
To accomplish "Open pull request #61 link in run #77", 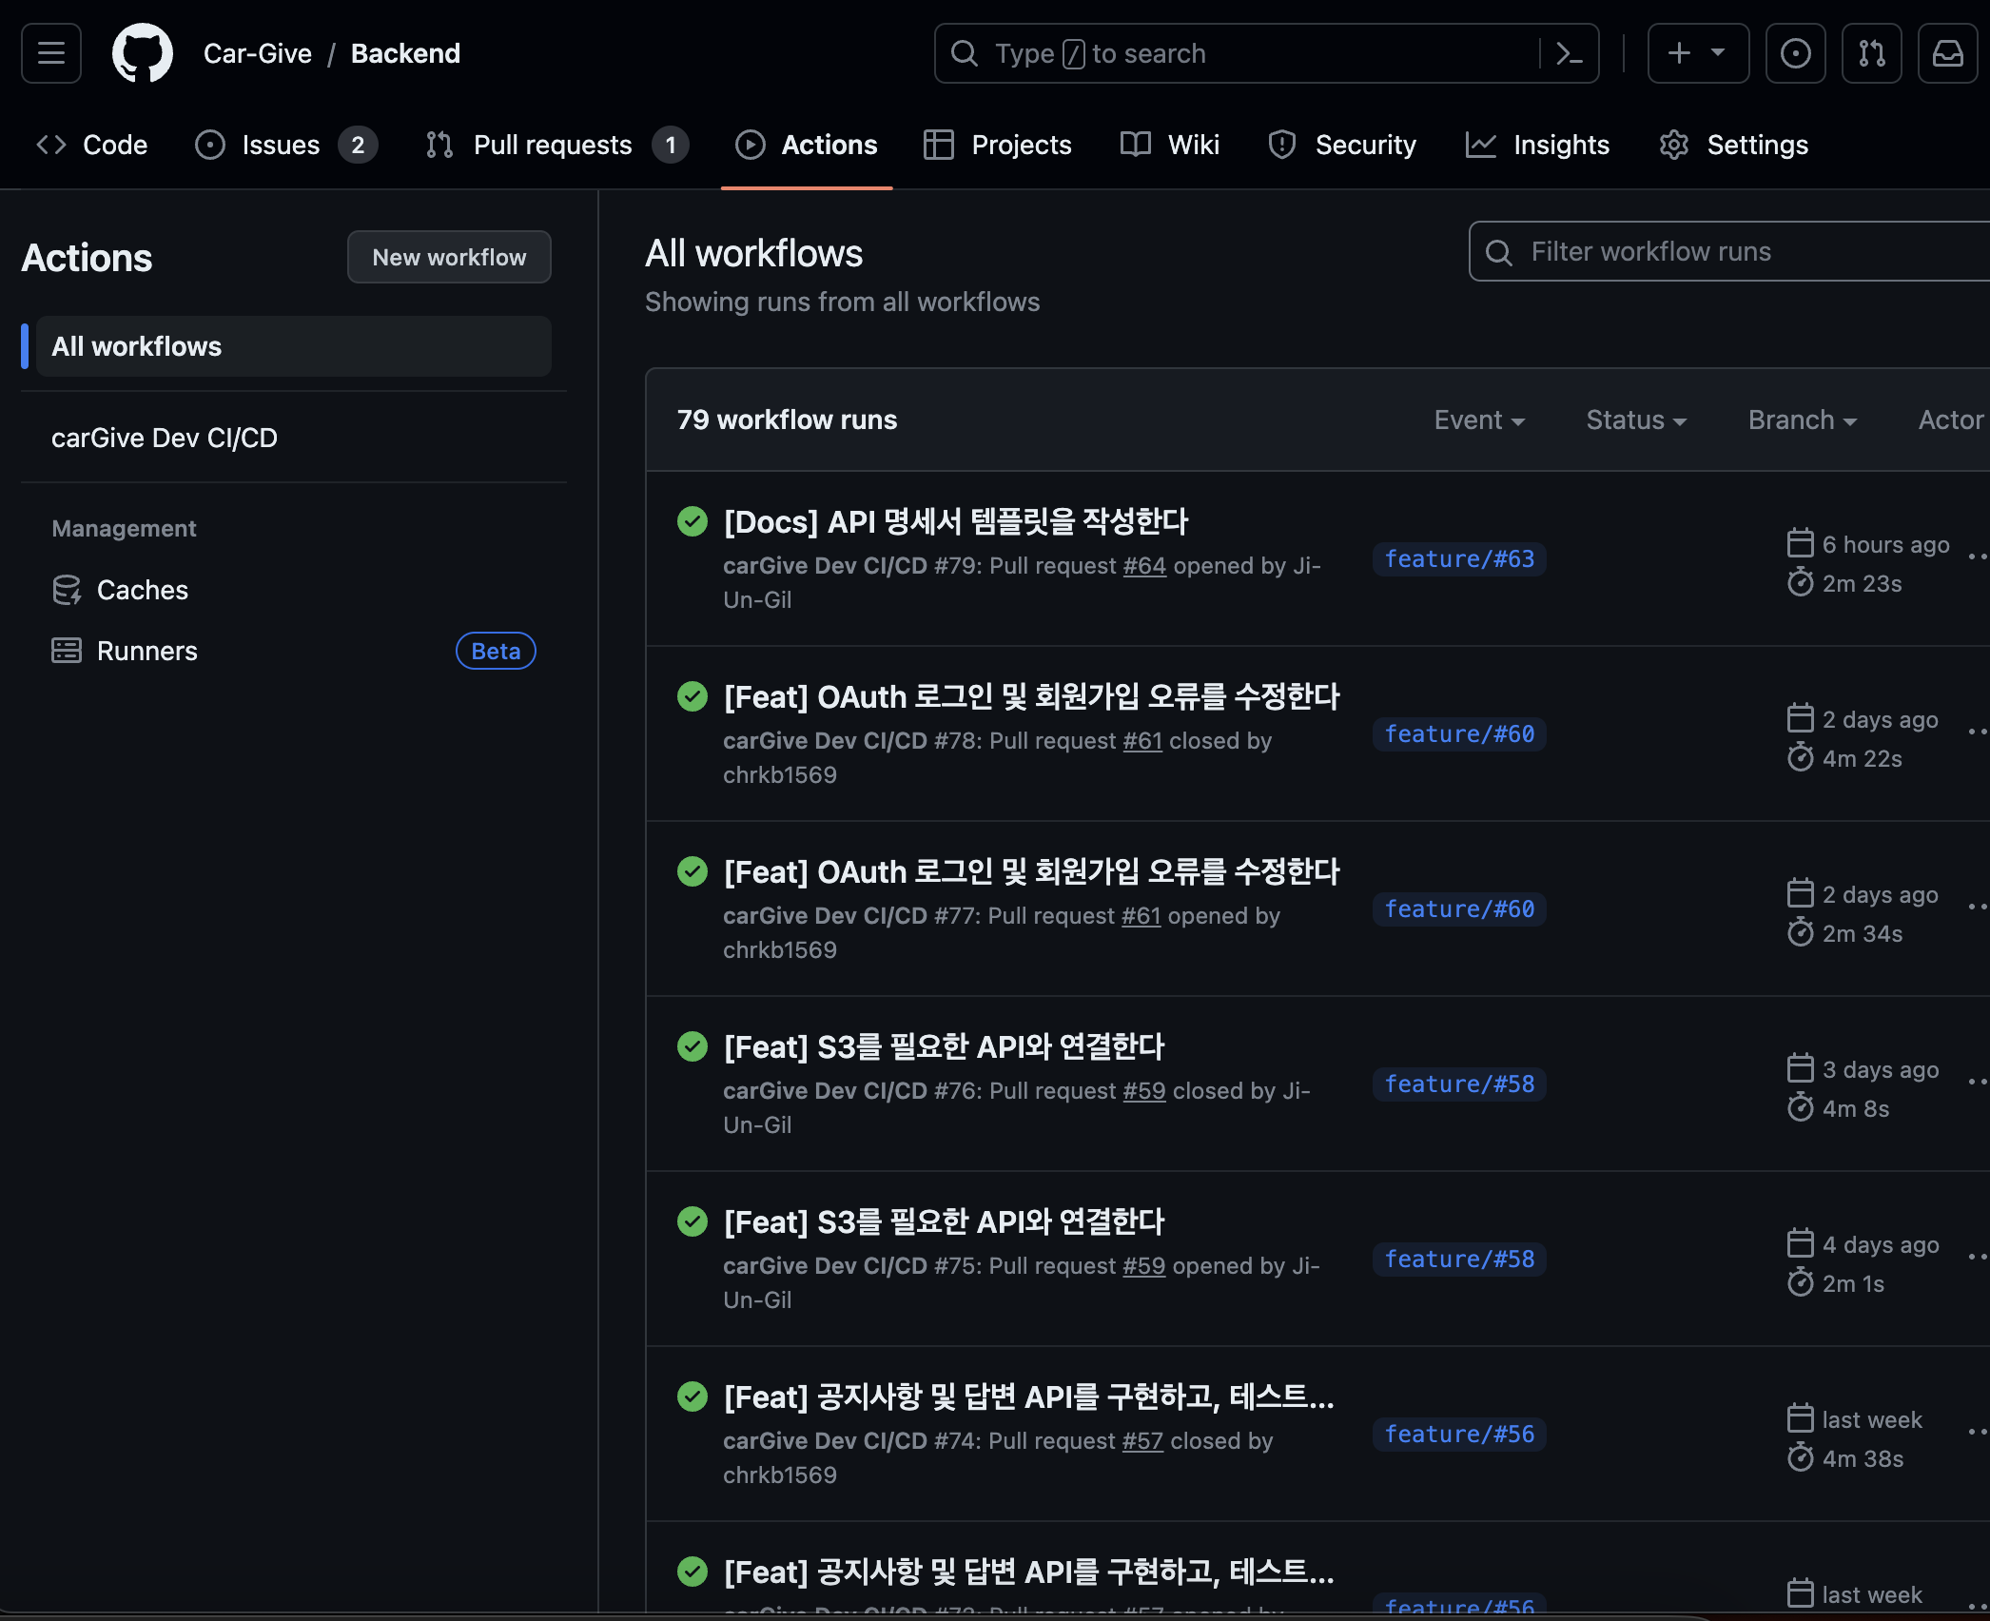I will pyautogui.click(x=1141, y=915).
